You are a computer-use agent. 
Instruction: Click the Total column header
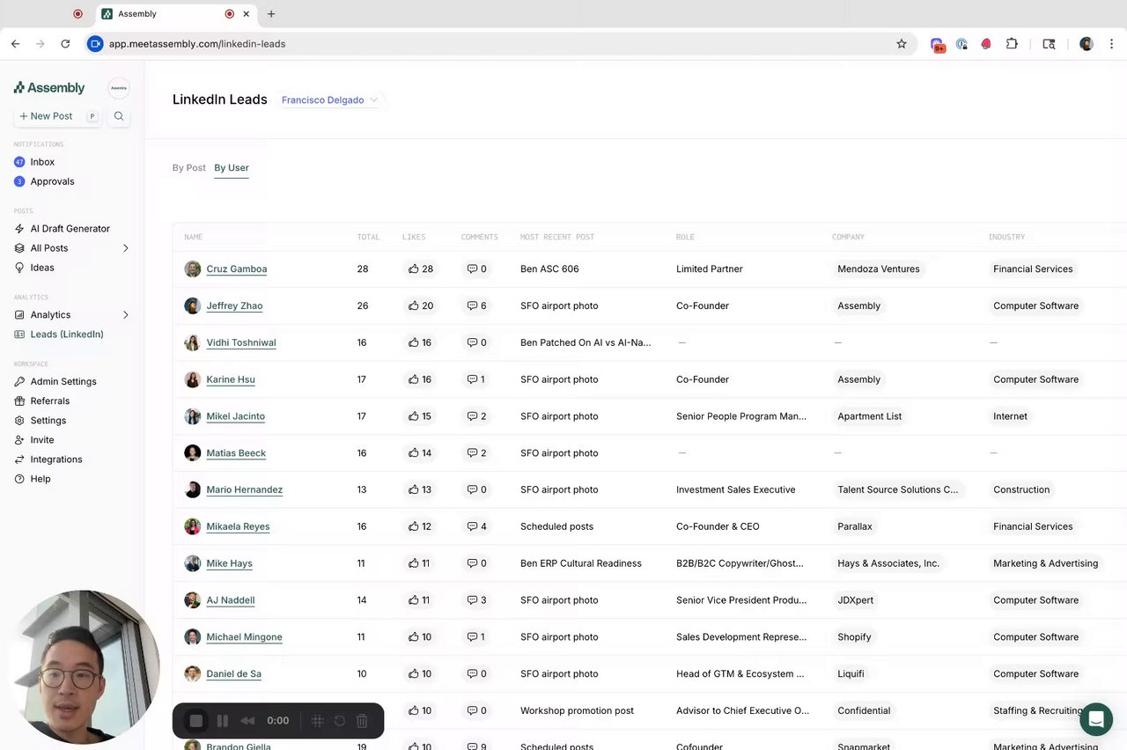[369, 238]
